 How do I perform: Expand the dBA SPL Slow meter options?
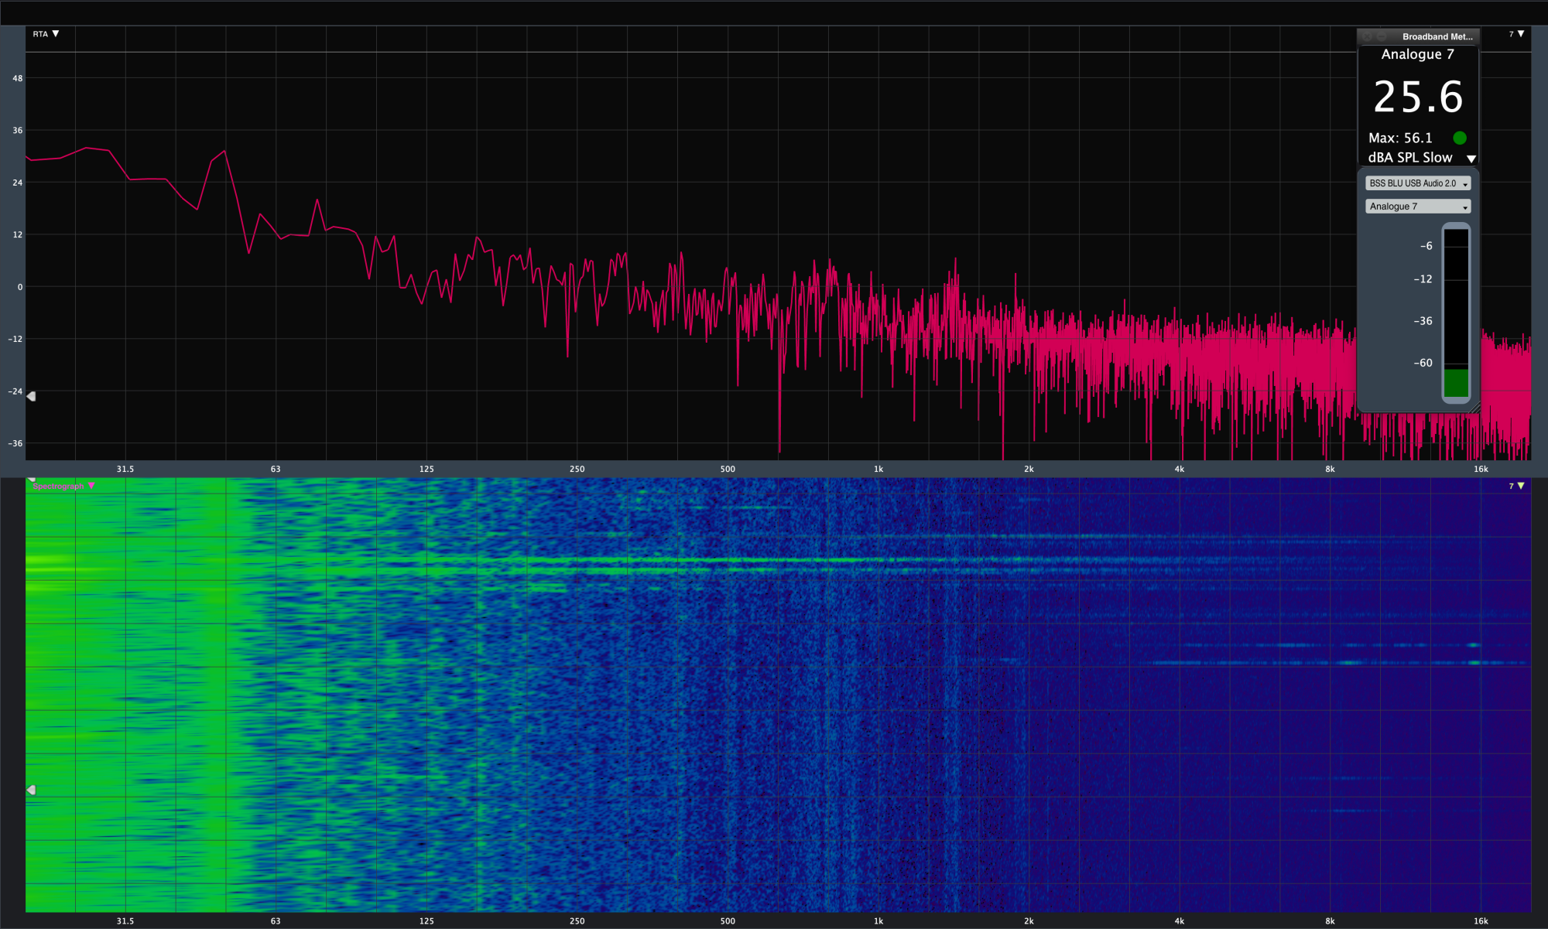(x=1471, y=159)
